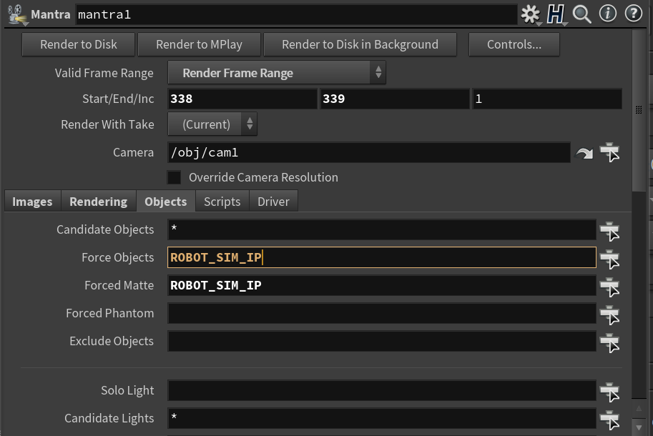Image resolution: width=653 pixels, height=436 pixels.
Task: Click the Candidate Objects field
Action: click(x=382, y=229)
